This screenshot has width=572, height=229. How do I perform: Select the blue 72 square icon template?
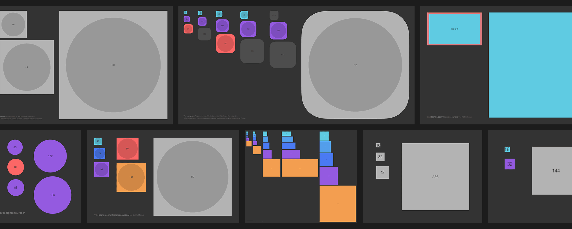click(100, 154)
